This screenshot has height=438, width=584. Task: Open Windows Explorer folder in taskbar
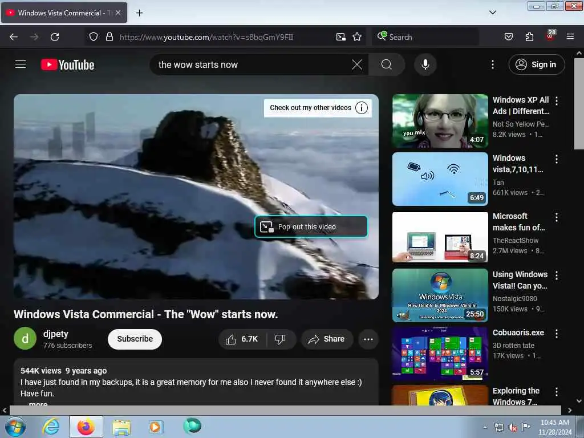click(x=121, y=427)
